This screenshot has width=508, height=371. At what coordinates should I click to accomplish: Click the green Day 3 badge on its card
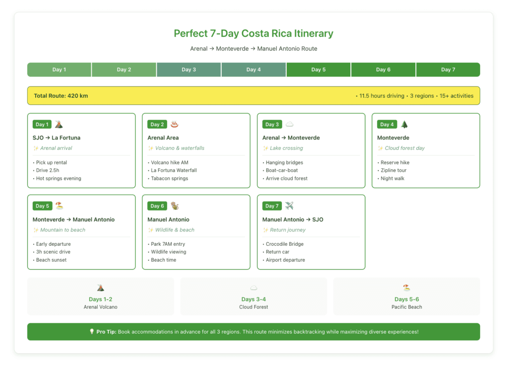pyautogui.click(x=272, y=124)
